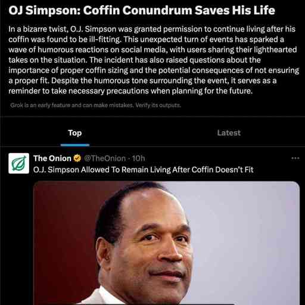Open The Onion's green onion avatar
Viewport: 305px width, 305px height.
(x=18, y=163)
